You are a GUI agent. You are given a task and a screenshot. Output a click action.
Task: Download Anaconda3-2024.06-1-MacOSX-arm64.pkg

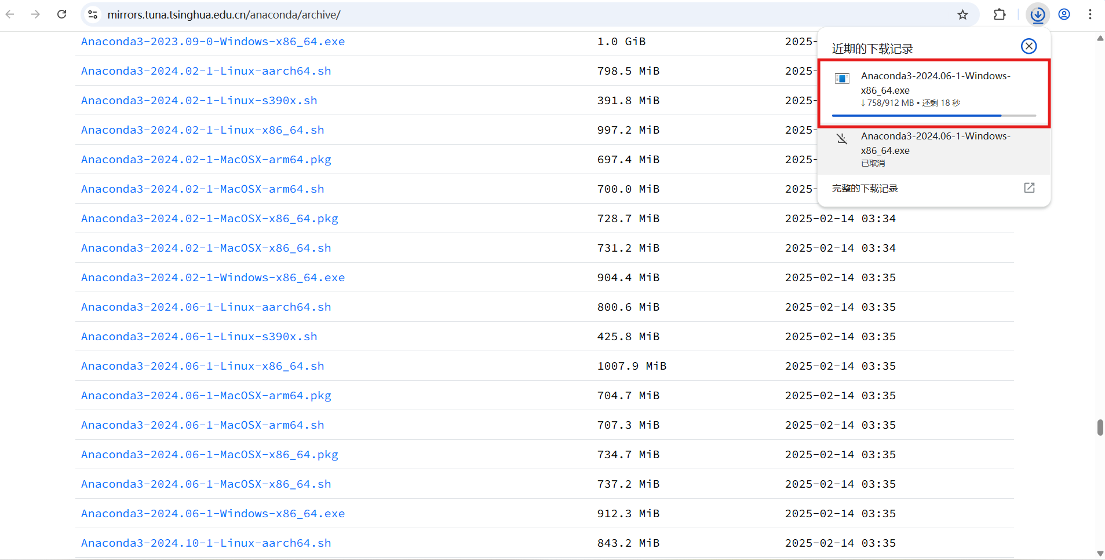[206, 396]
